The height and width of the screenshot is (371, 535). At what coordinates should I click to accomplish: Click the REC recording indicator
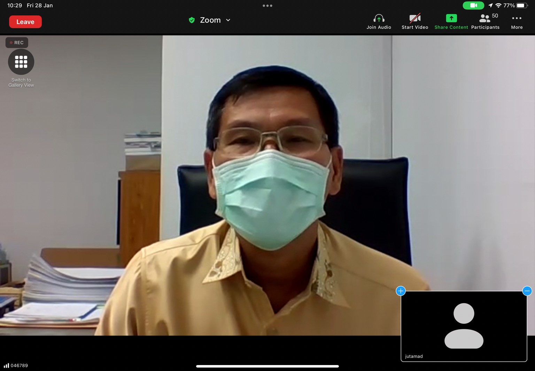(17, 42)
